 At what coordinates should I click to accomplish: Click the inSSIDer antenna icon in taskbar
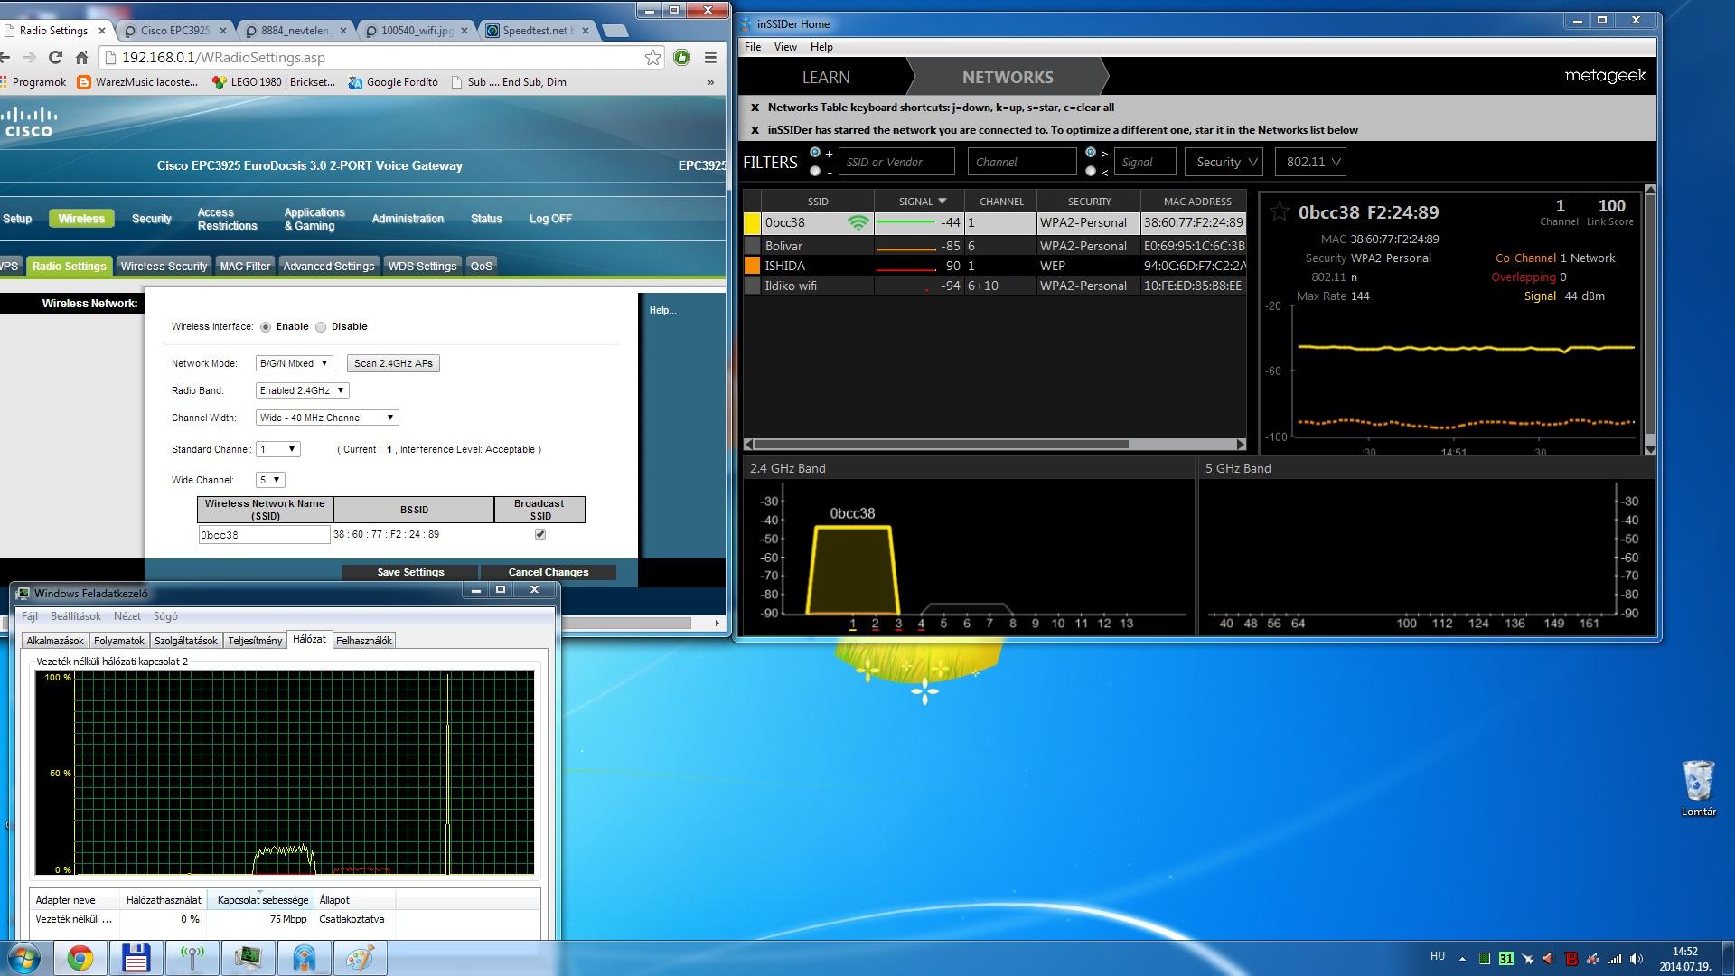(x=192, y=958)
